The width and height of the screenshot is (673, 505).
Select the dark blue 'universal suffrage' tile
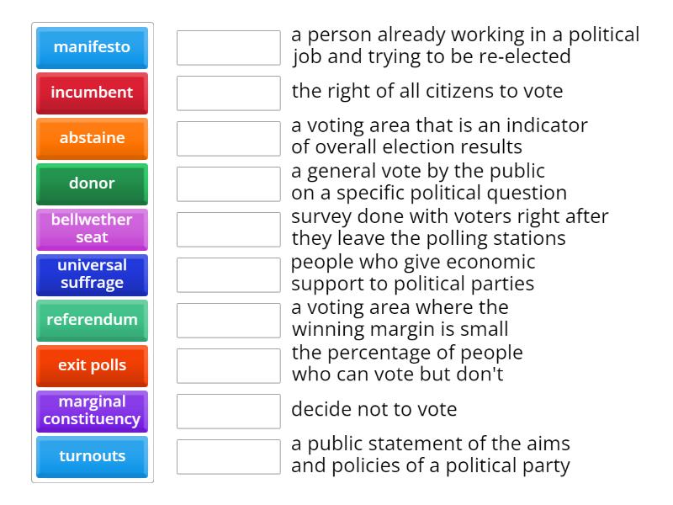click(92, 274)
